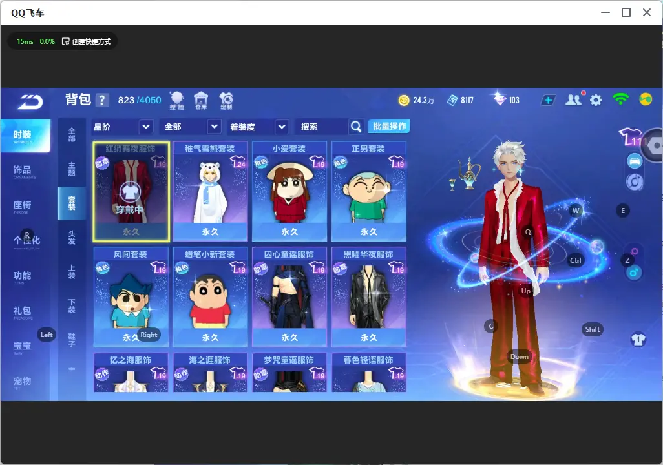Select the 海之涯服饰 outfit card
This screenshot has height=465, width=663.
click(x=210, y=373)
